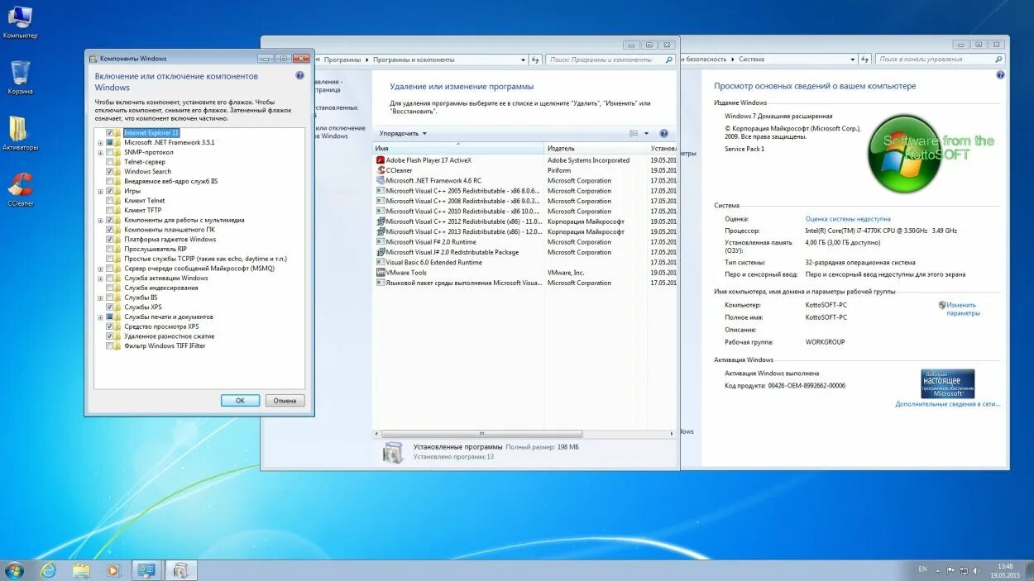Uncheck the Службы XPS checkbox

tap(109, 307)
